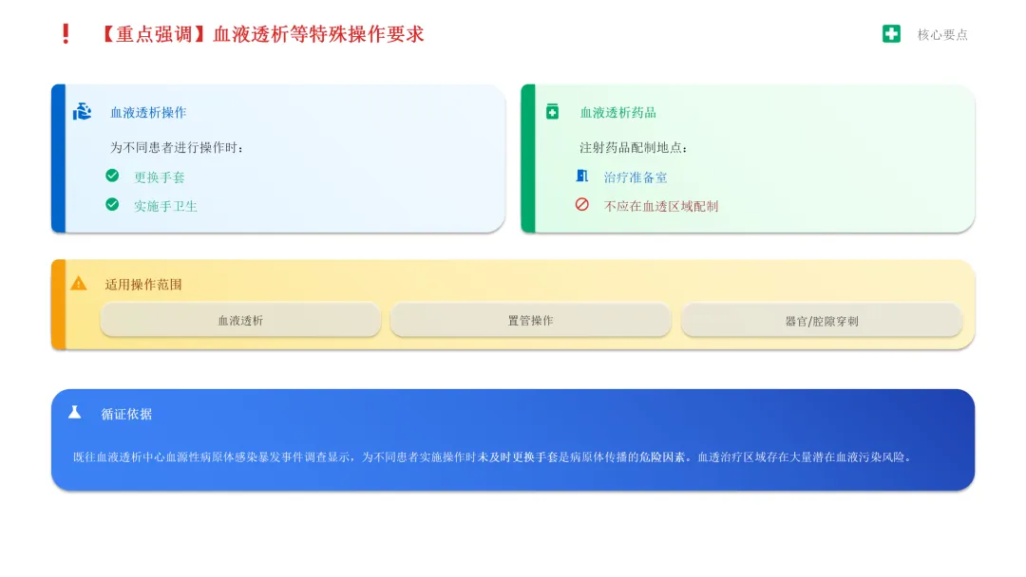Viewport: 1026px width, 577px height.
Task: Click the text 为不同患者进行操作时：
Action: click(x=177, y=148)
